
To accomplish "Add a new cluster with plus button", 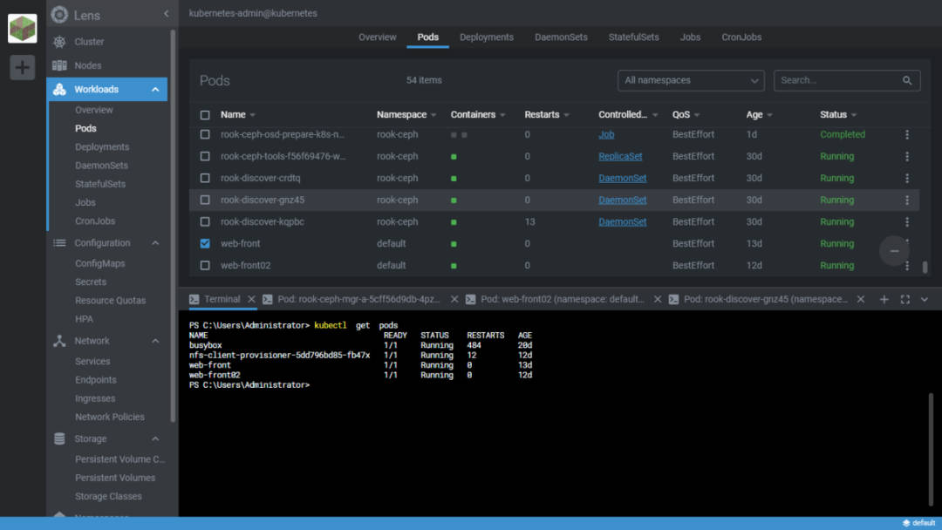I will (x=22, y=67).
